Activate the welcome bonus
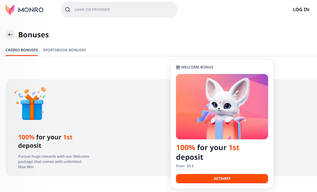Image resolution: width=317 pixels, height=192 pixels. 222,179
